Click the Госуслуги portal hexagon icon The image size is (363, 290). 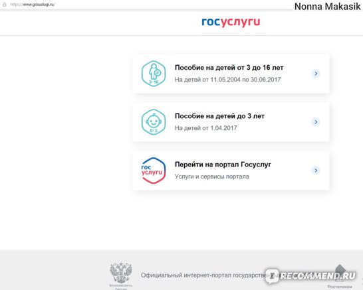tap(154, 171)
